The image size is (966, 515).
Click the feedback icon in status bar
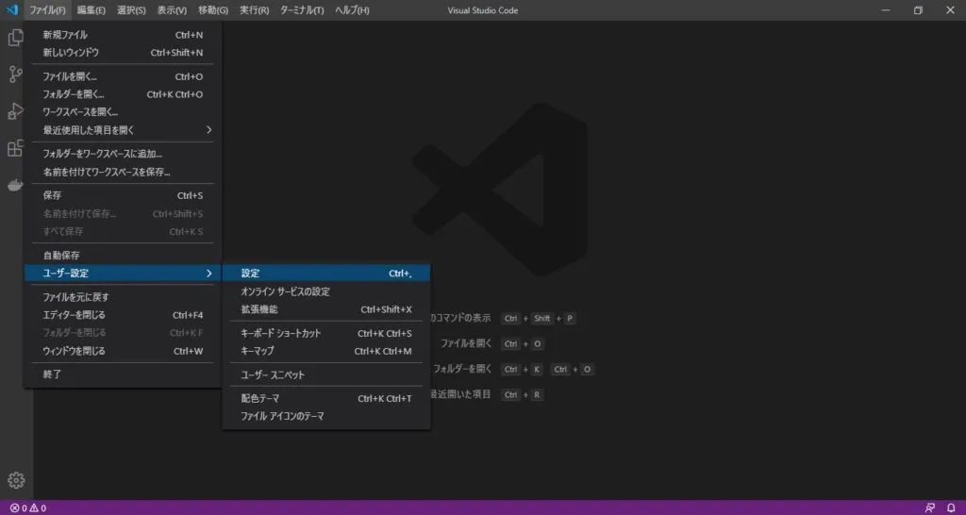coord(930,508)
